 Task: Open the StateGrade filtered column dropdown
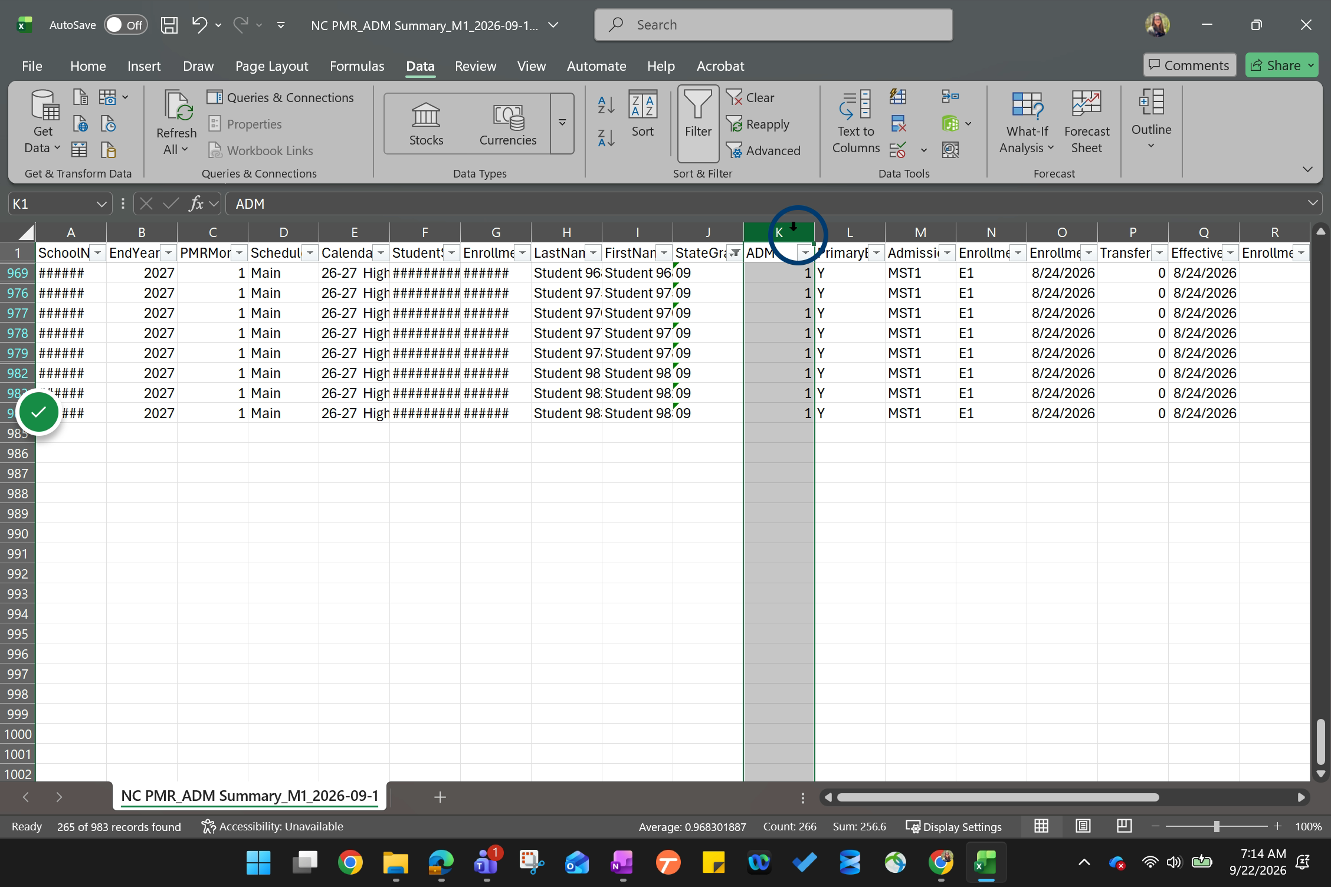735,253
